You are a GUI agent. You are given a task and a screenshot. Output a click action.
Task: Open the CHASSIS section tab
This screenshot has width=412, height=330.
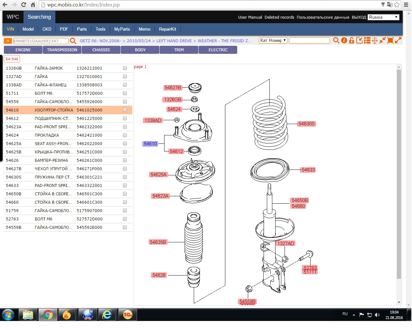click(x=101, y=50)
